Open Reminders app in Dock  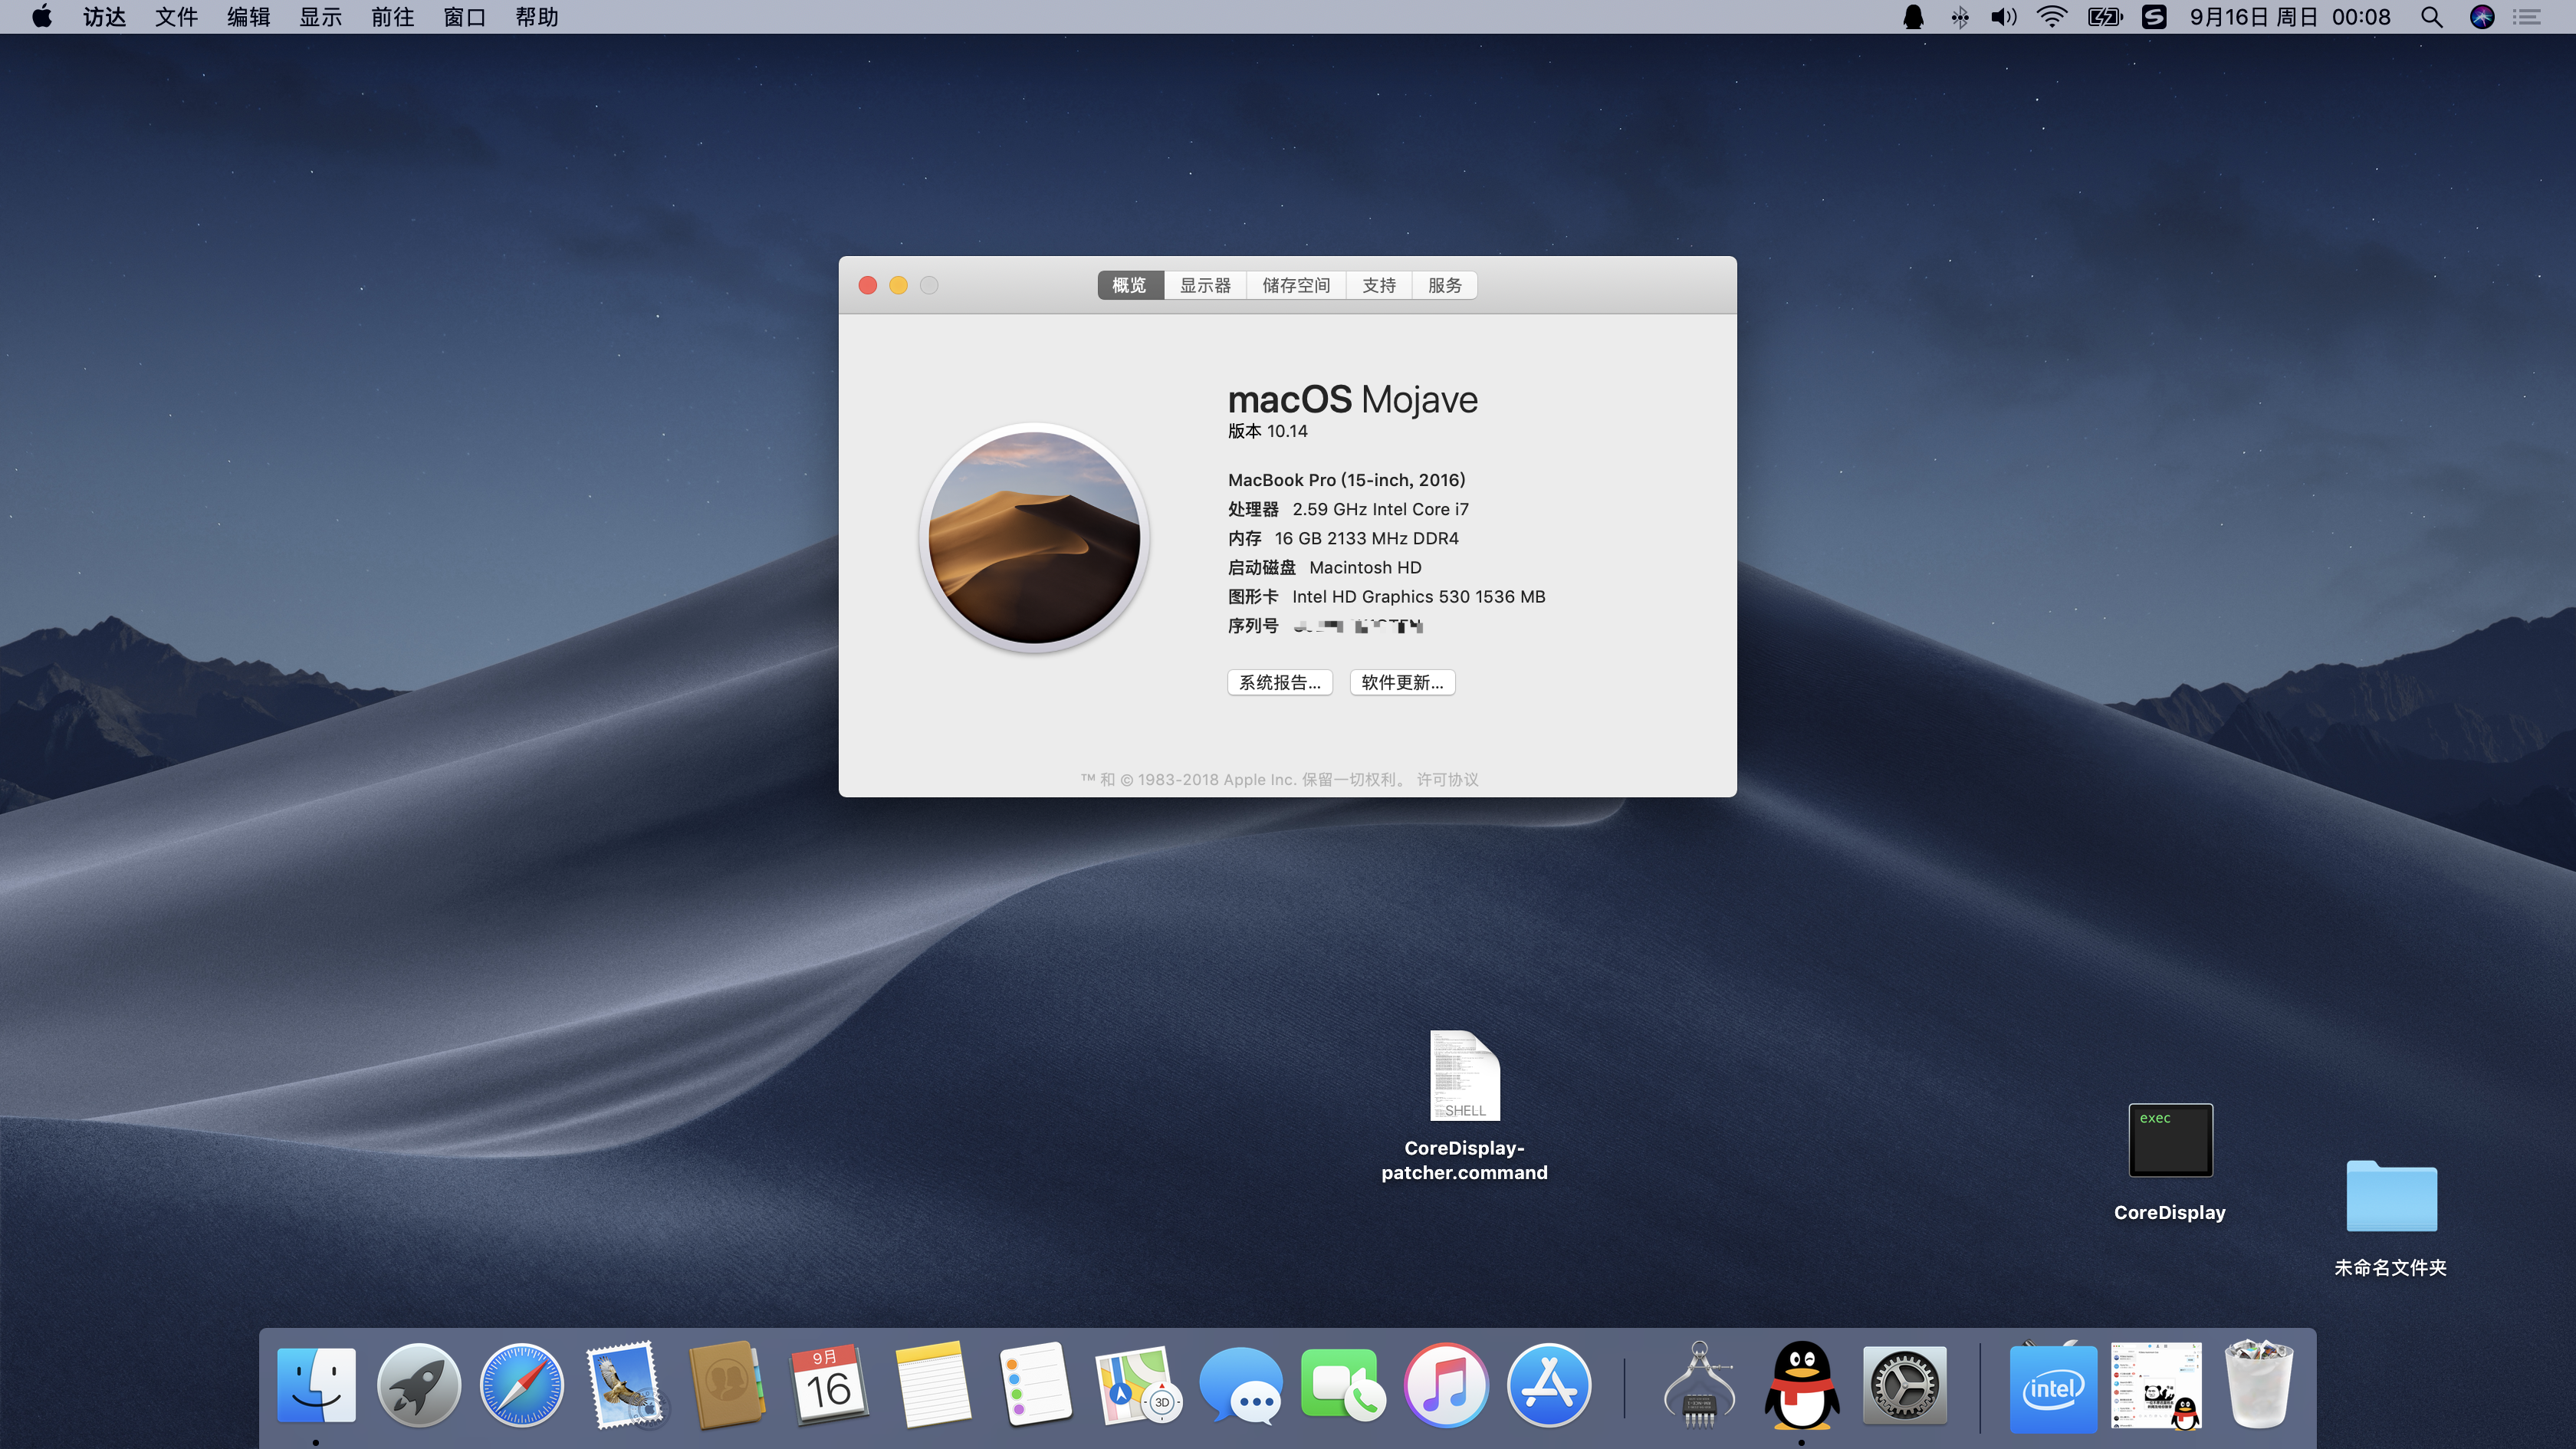1035,1385
